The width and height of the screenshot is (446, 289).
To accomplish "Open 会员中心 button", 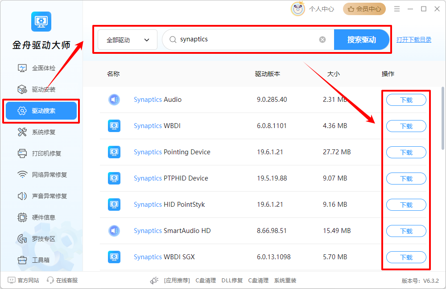I will [x=364, y=9].
